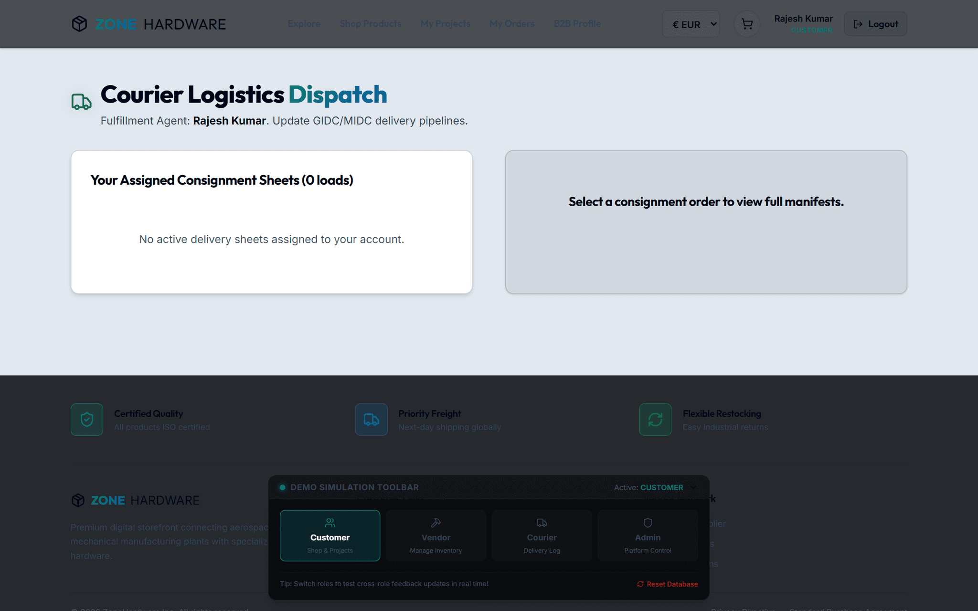The width and height of the screenshot is (978, 611).
Task: Open My Orders page
Action: [511, 23]
